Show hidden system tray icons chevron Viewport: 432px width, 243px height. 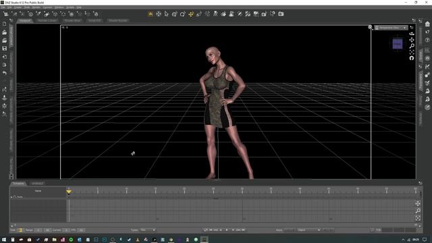(403, 240)
